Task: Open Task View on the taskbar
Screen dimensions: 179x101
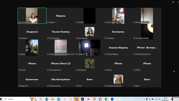Action: 41,99
